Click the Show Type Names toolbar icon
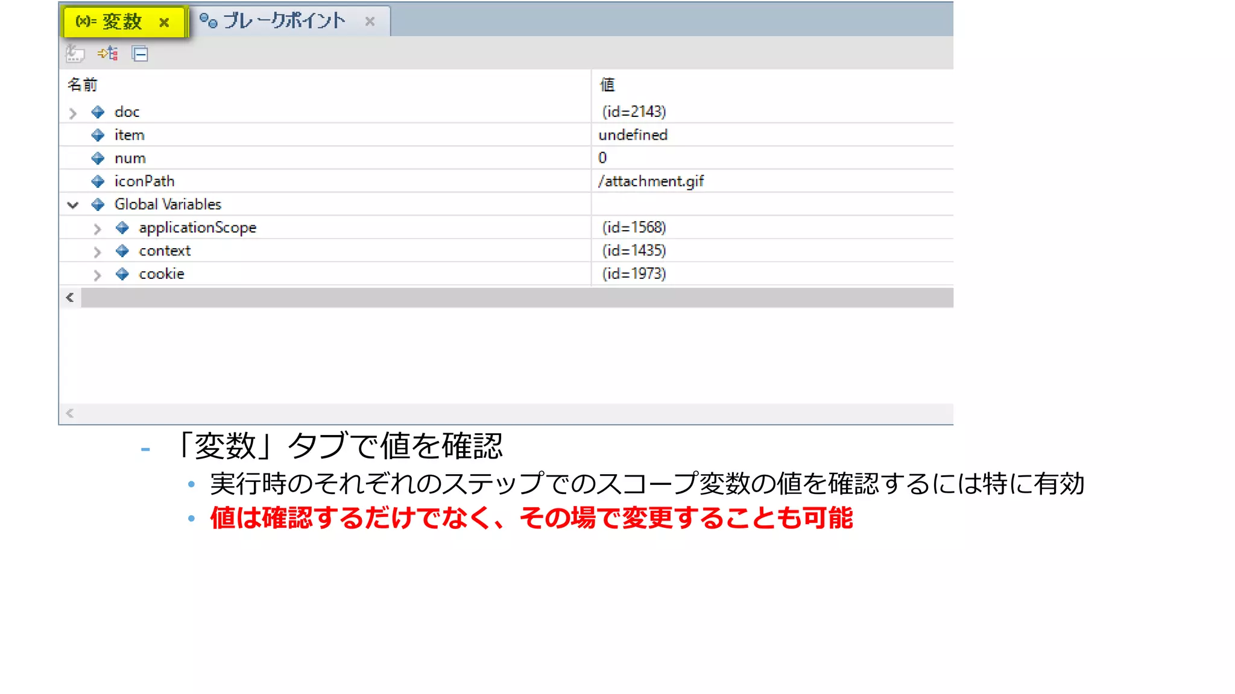 tap(75, 54)
